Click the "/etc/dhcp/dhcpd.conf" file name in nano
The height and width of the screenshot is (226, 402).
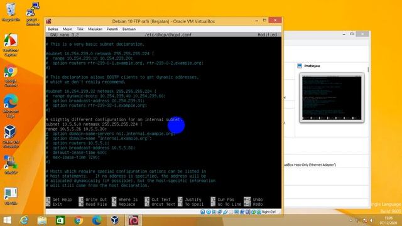pos(168,35)
